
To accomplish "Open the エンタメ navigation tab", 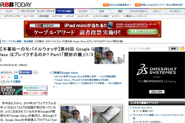I will 83,11.
